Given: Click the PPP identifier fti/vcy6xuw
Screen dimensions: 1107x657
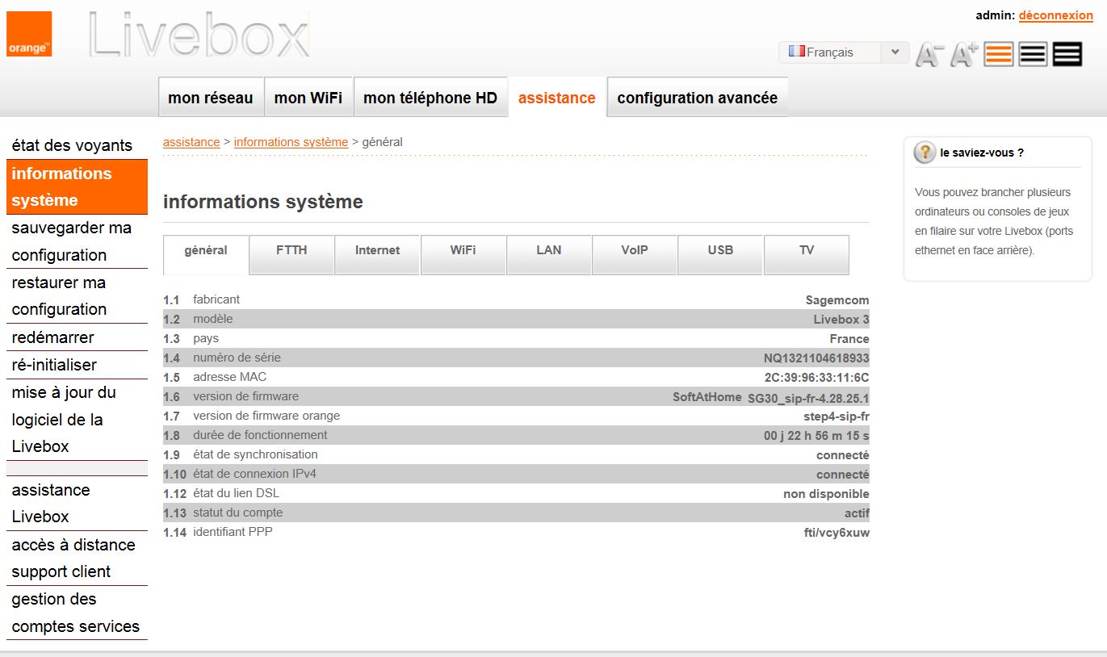Looking at the screenshot, I should (x=837, y=533).
